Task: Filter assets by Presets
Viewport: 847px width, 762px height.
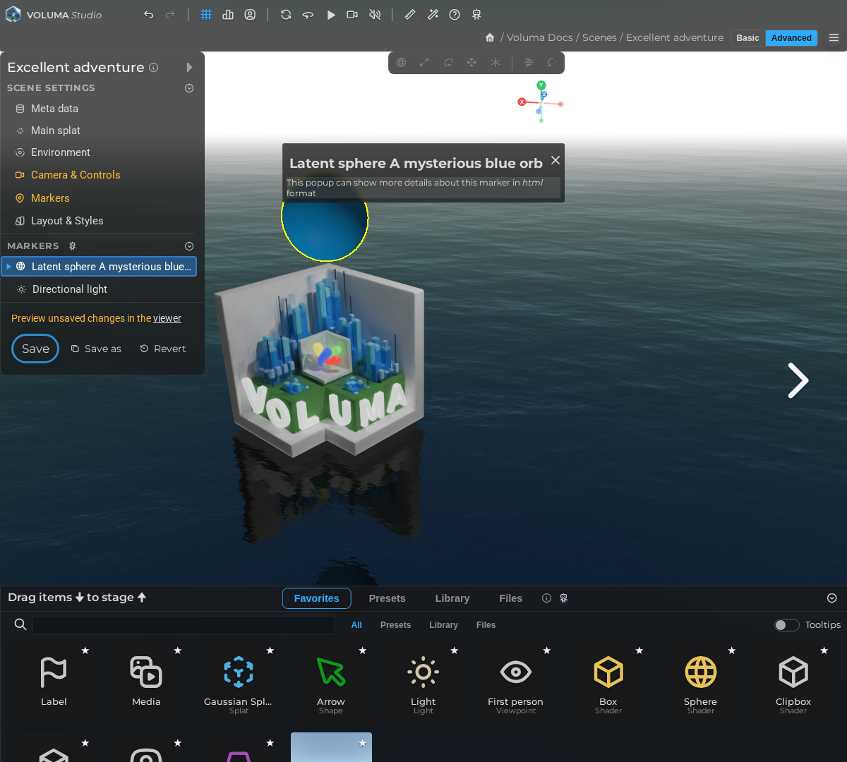Action: pos(395,625)
